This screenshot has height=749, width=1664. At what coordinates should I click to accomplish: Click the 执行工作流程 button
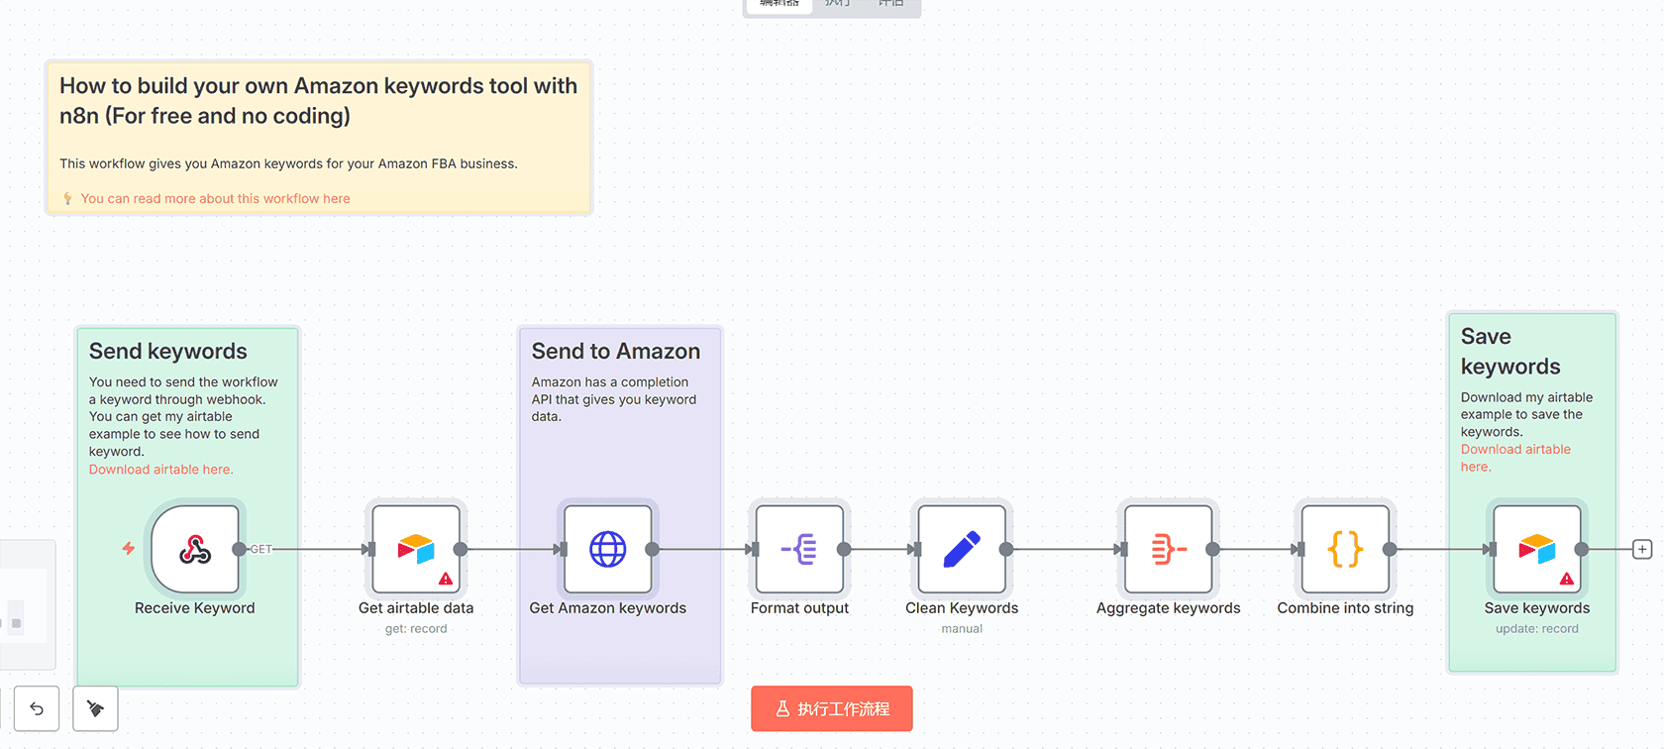(x=832, y=708)
